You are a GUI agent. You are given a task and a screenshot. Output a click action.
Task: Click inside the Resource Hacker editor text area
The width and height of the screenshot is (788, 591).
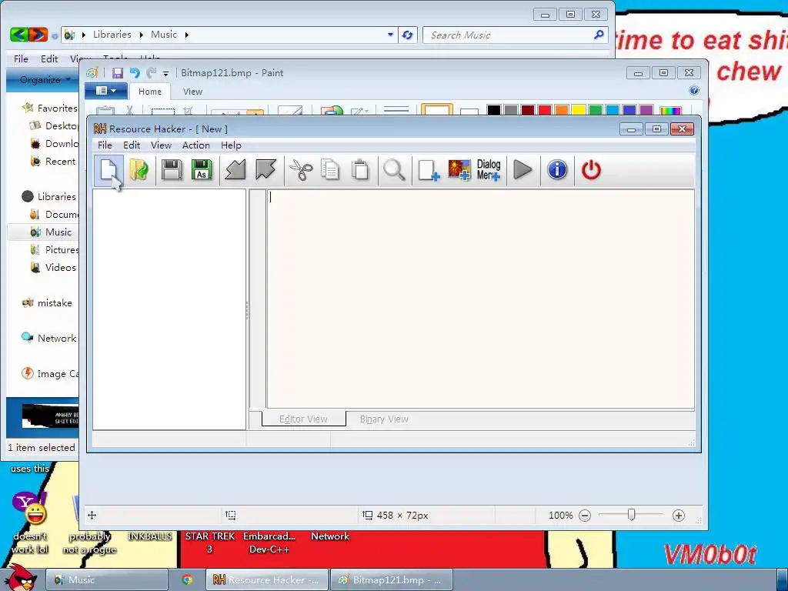(480, 299)
